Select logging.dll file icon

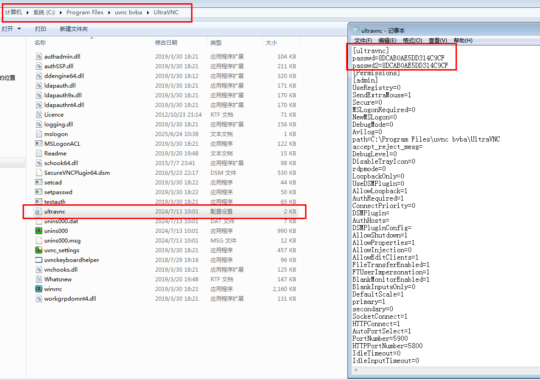click(x=39, y=124)
